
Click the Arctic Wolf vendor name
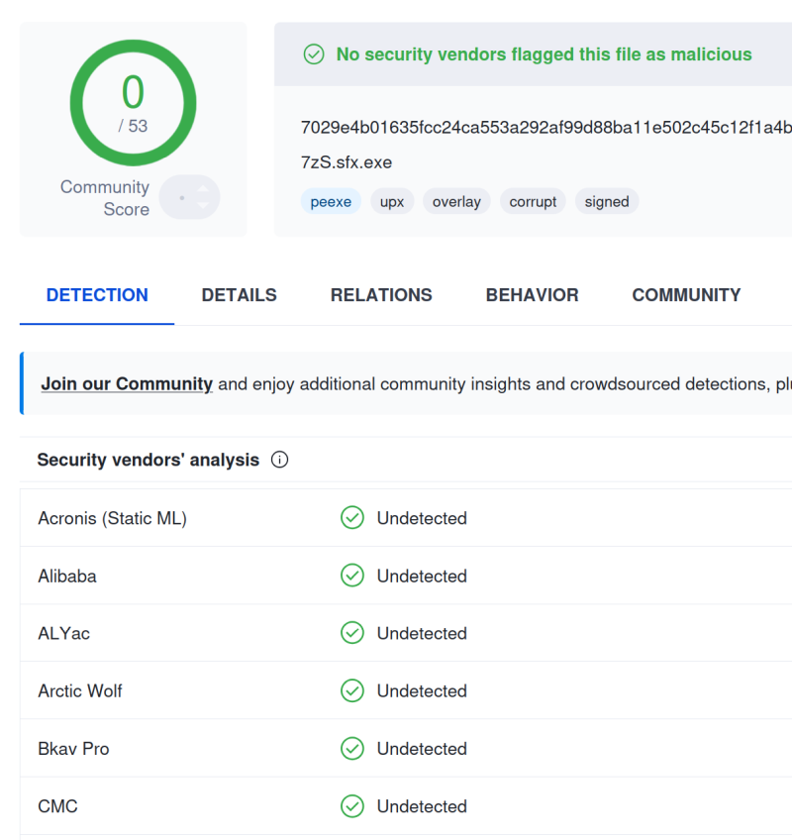pyautogui.click(x=80, y=691)
